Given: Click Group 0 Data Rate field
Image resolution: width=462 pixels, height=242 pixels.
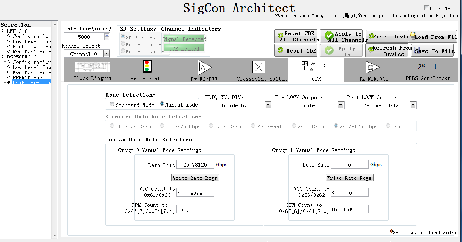Looking at the screenshot, I should click(195, 164).
